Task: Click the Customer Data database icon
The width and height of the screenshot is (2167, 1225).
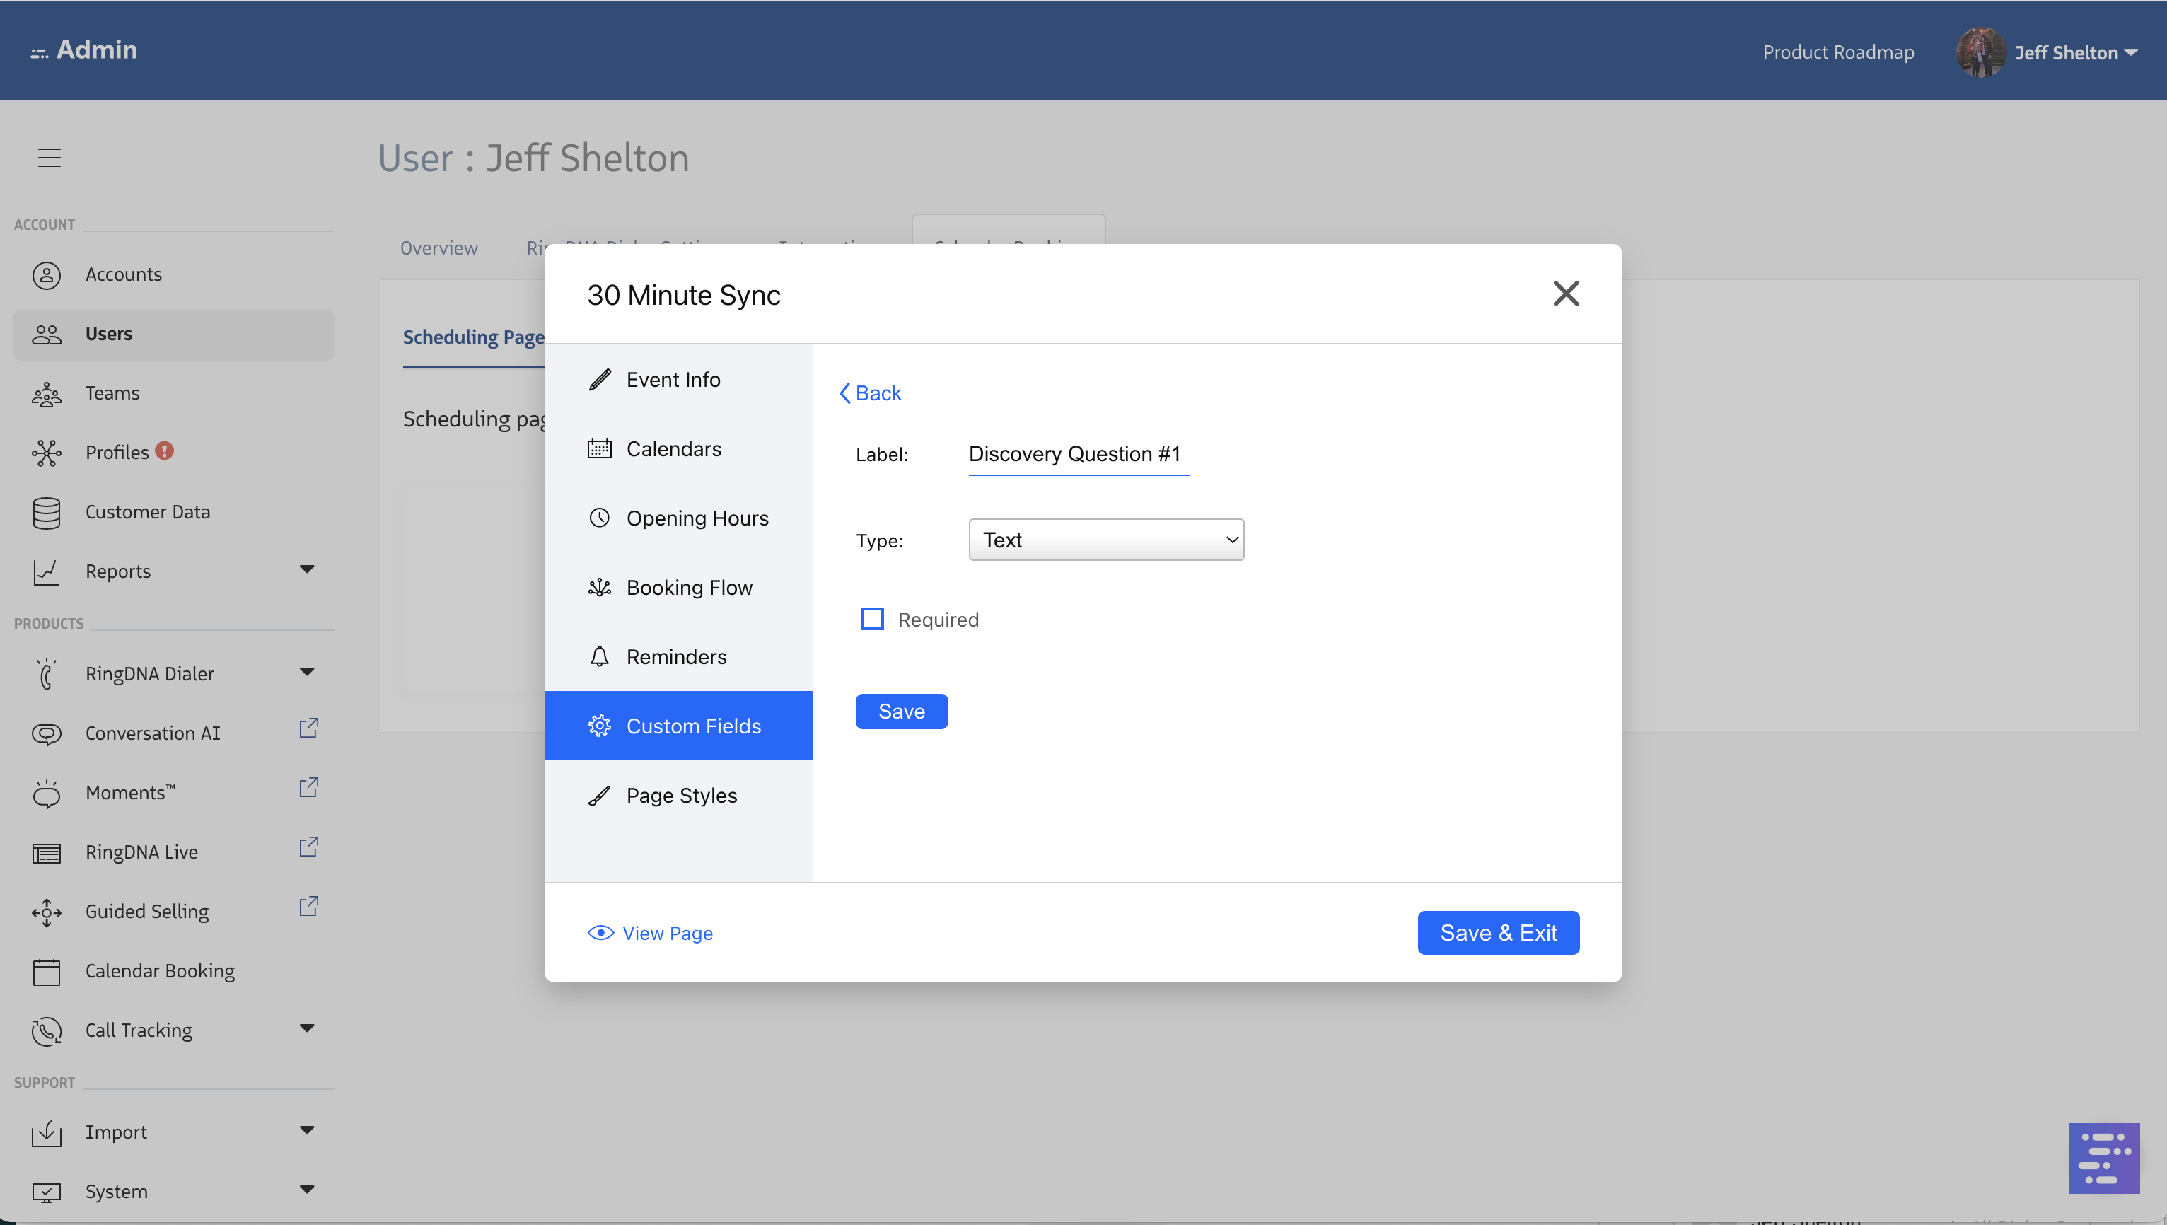Action: click(x=46, y=512)
